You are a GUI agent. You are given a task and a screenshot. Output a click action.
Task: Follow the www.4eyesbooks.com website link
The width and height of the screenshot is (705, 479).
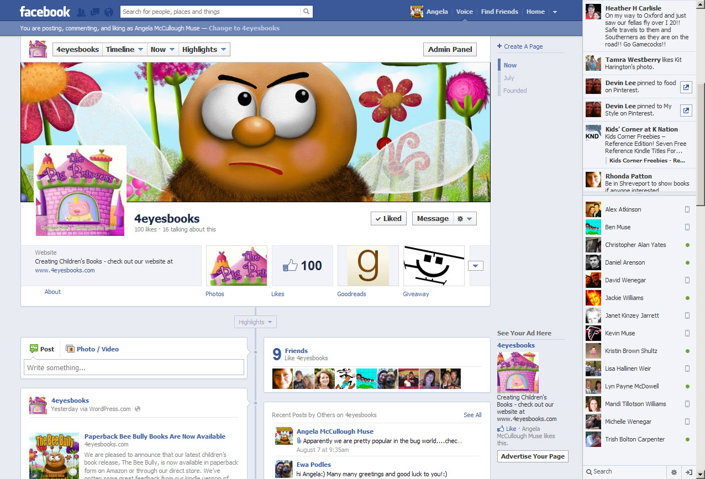65,270
